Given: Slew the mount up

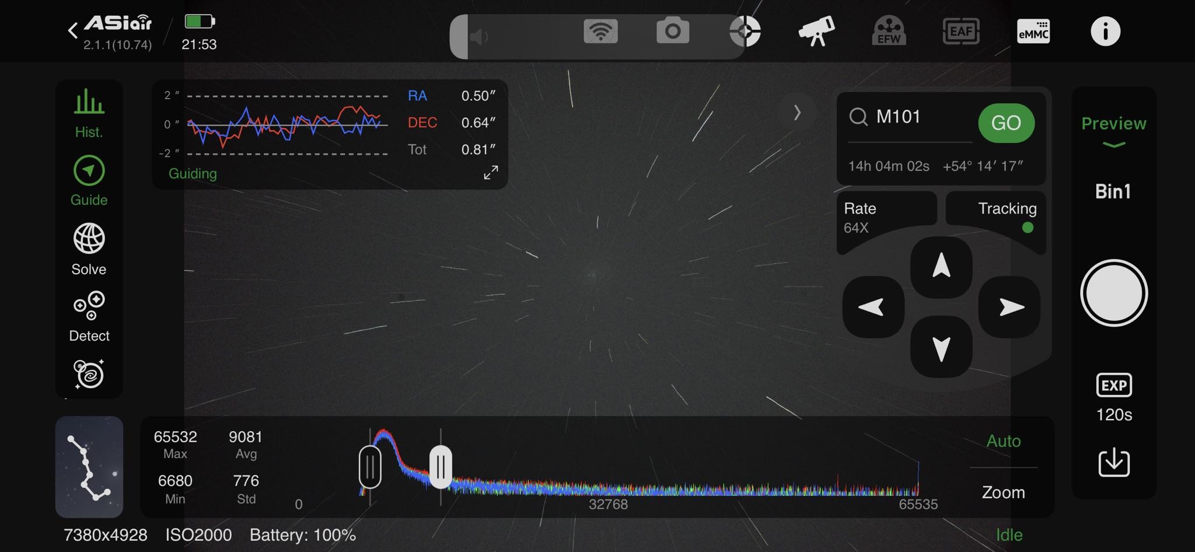Looking at the screenshot, I should pyautogui.click(x=941, y=267).
